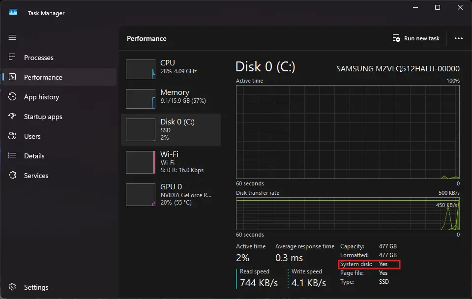Viewport: 472px width, 299px height.
Task: Click the 744 KB/s read speed value
Action: 259,283
